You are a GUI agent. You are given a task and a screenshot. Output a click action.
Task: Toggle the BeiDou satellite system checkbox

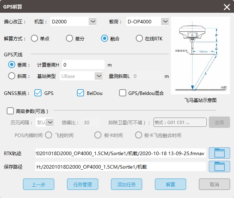tap(80, 93)
